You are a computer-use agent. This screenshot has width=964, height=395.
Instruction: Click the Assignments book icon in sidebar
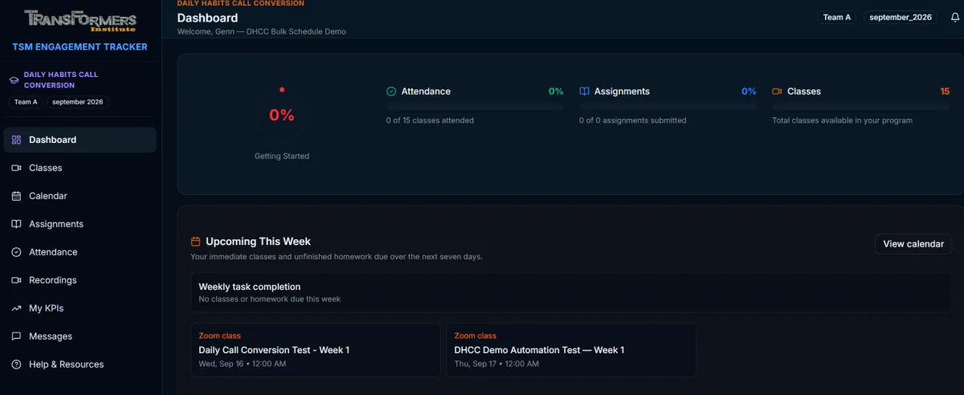coord(16,224)
